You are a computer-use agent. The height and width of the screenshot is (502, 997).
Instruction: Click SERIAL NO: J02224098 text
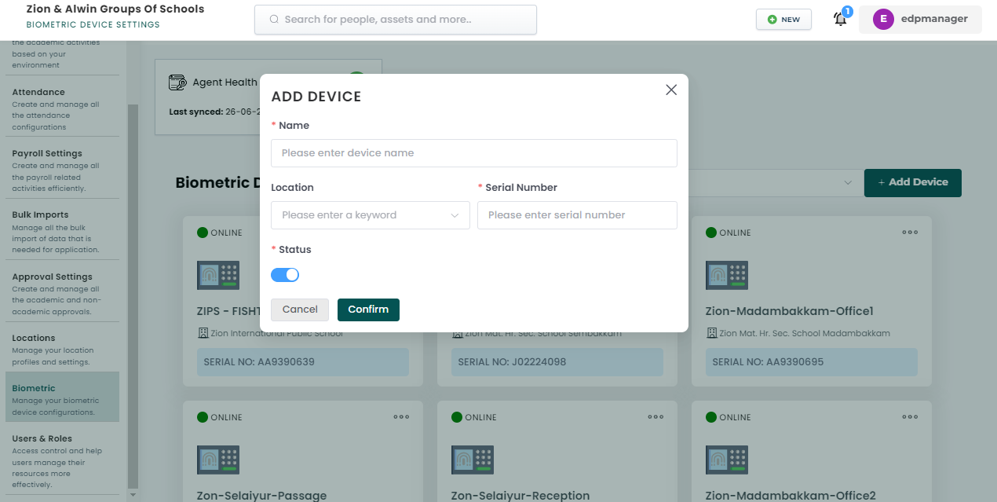(x=512, y=362)
